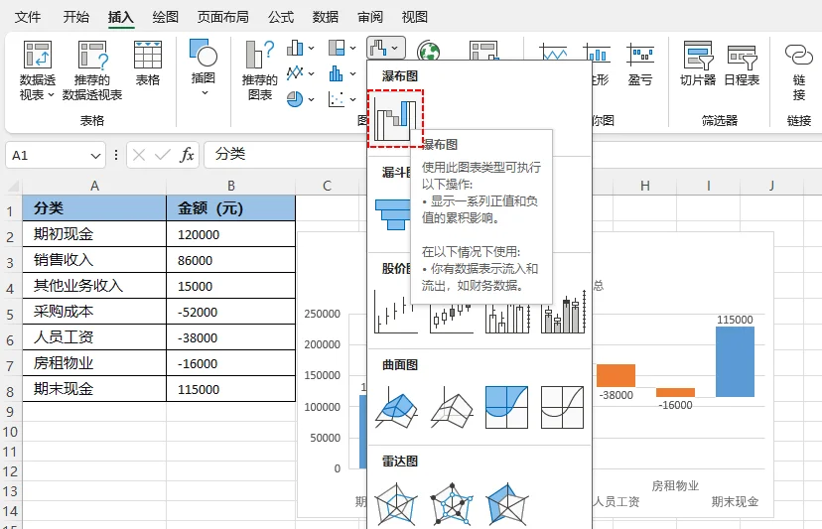
Task: Click the column chart icon
Action: pos(295,48)
